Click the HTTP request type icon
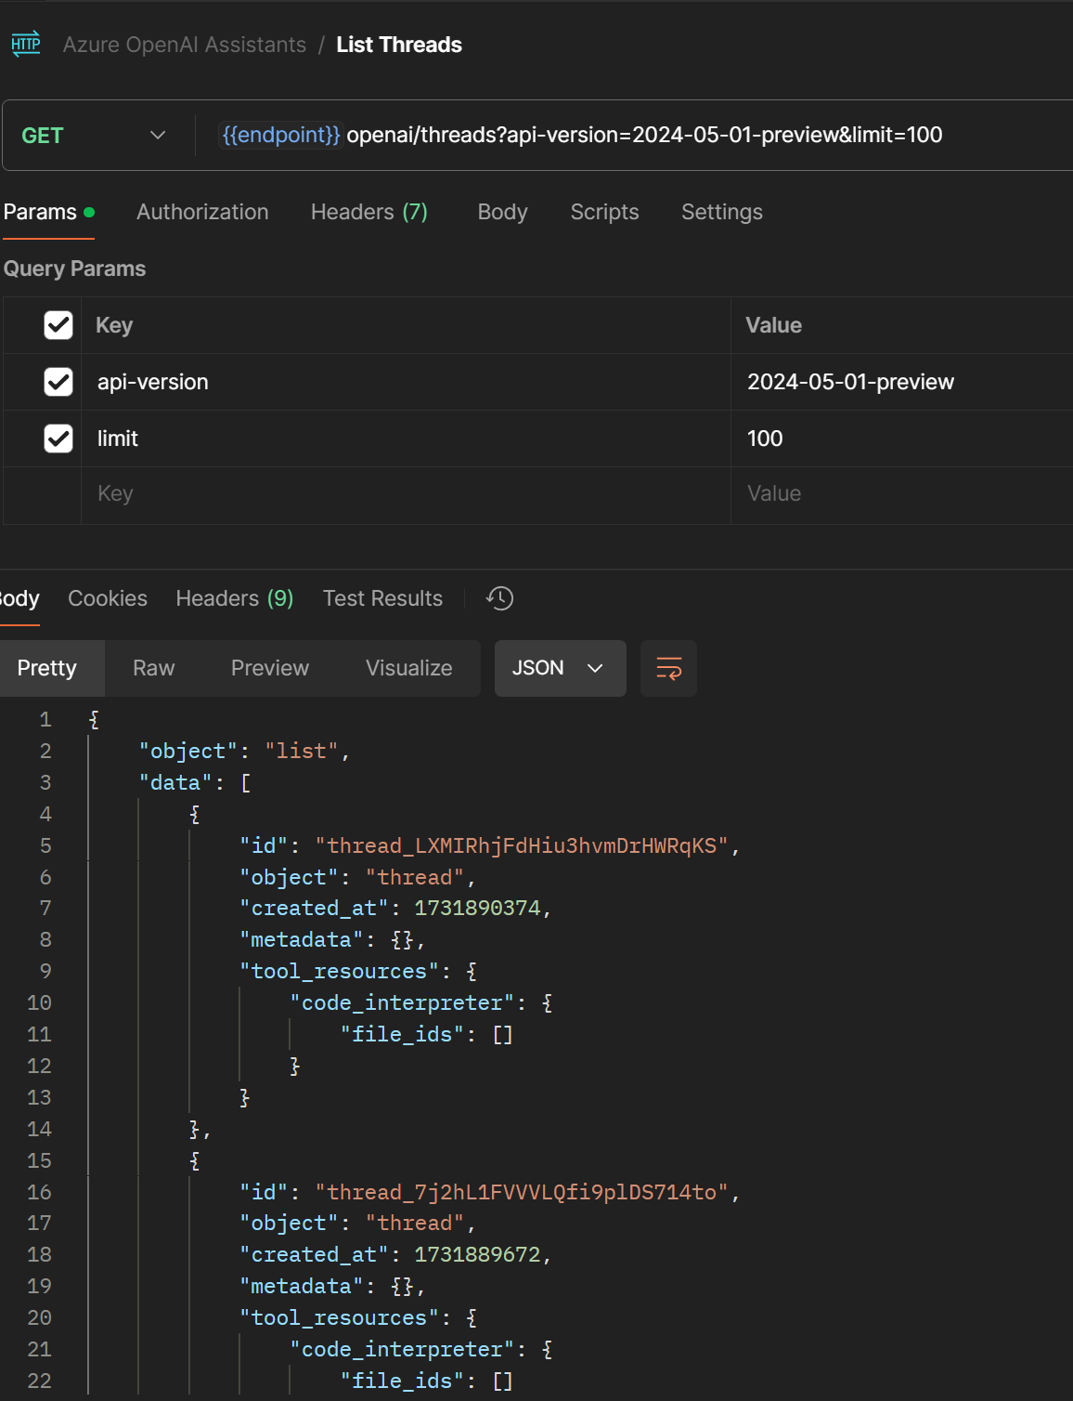 click(x=26, y=44)
